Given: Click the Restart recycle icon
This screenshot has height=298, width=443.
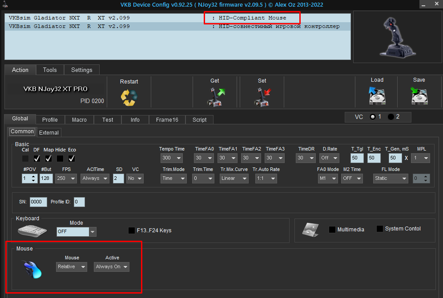Looking at the screenshot, I should pyautogui.click(x=129, y=97).
